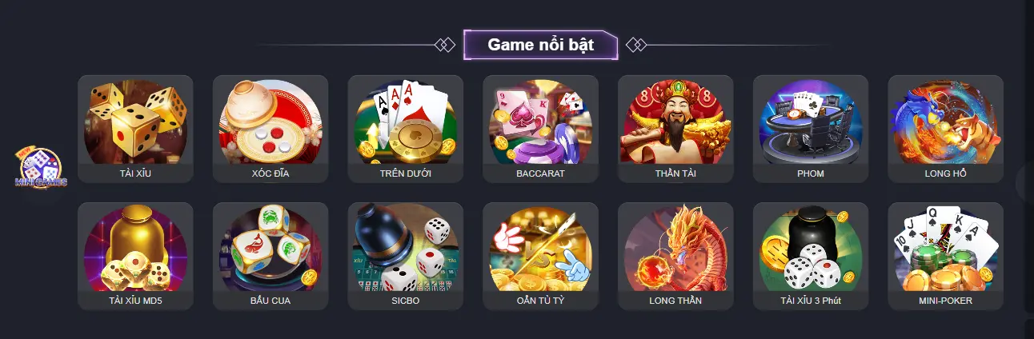Screen dimensions: 1034x339
Task: Start the Long Hổ dragon-tiger game
Action: pos(946,129)
